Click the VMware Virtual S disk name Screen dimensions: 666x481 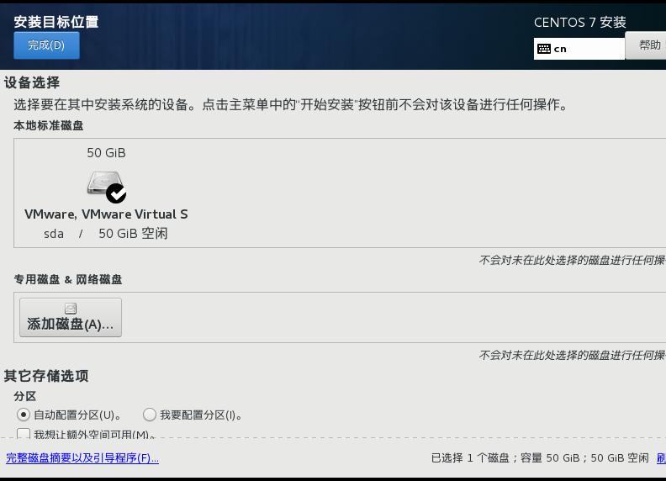[106, 214]
